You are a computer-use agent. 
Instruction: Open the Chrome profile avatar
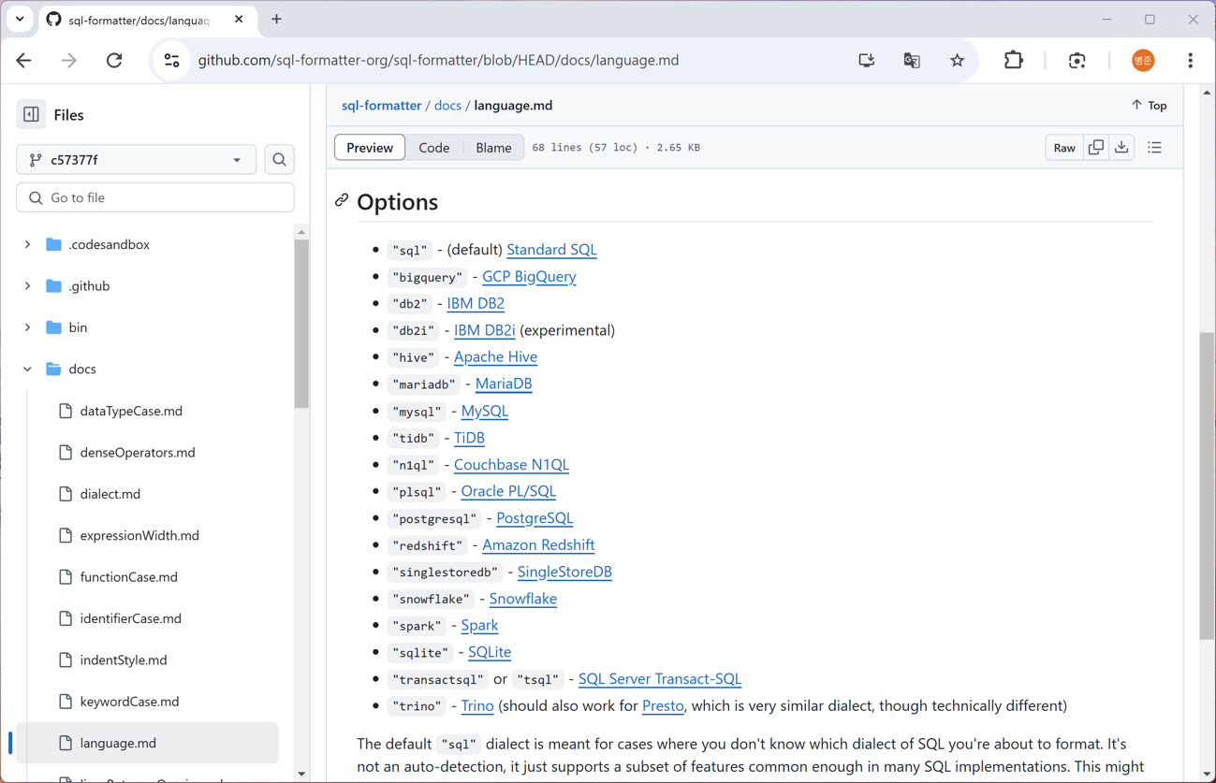(x=1143, y=61)
